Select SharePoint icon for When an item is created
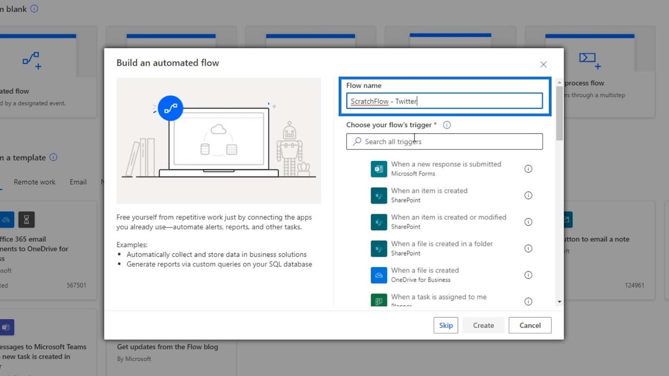This screenshot has height=376, width=669. click(x=379, y=196)
